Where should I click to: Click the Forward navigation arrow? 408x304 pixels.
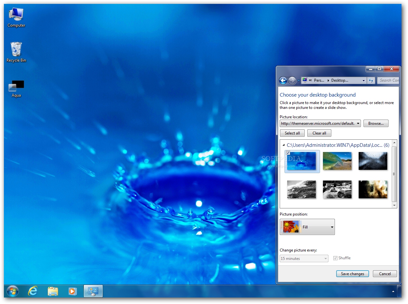292,80
